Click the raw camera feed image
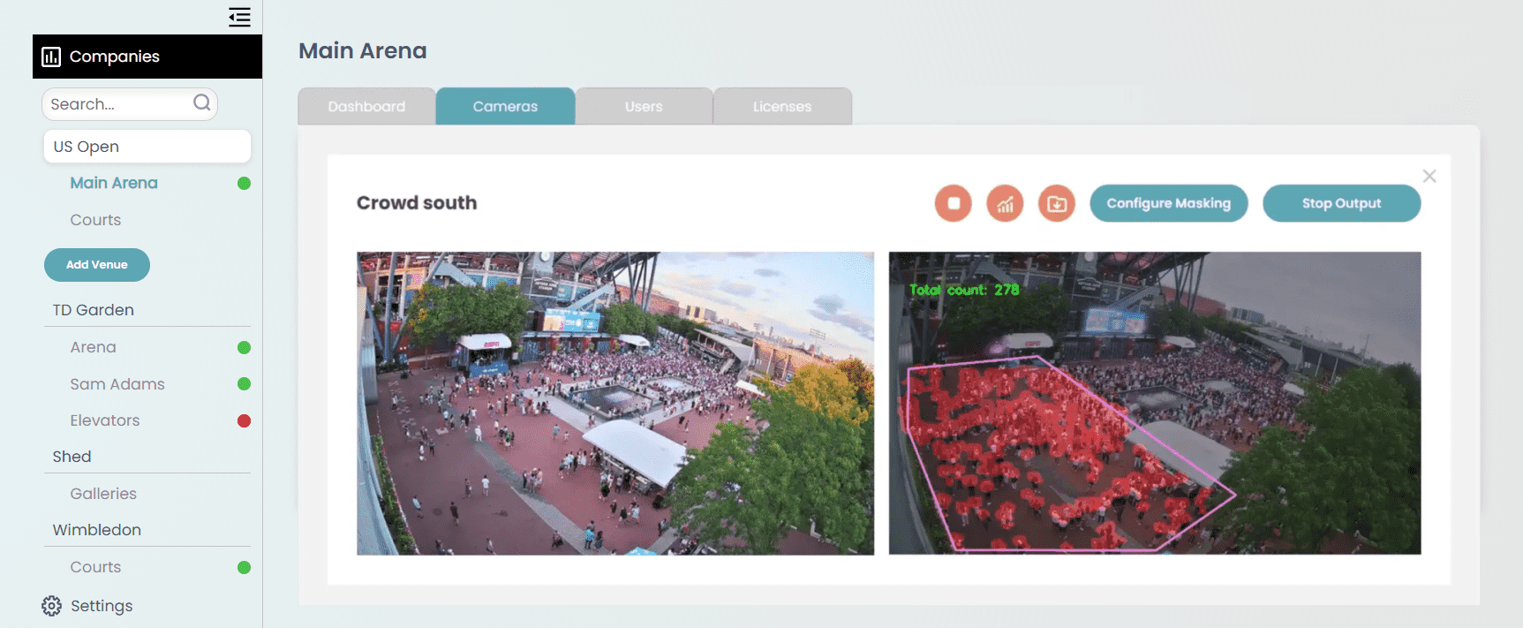1523x628 pixels. [615, 404]
